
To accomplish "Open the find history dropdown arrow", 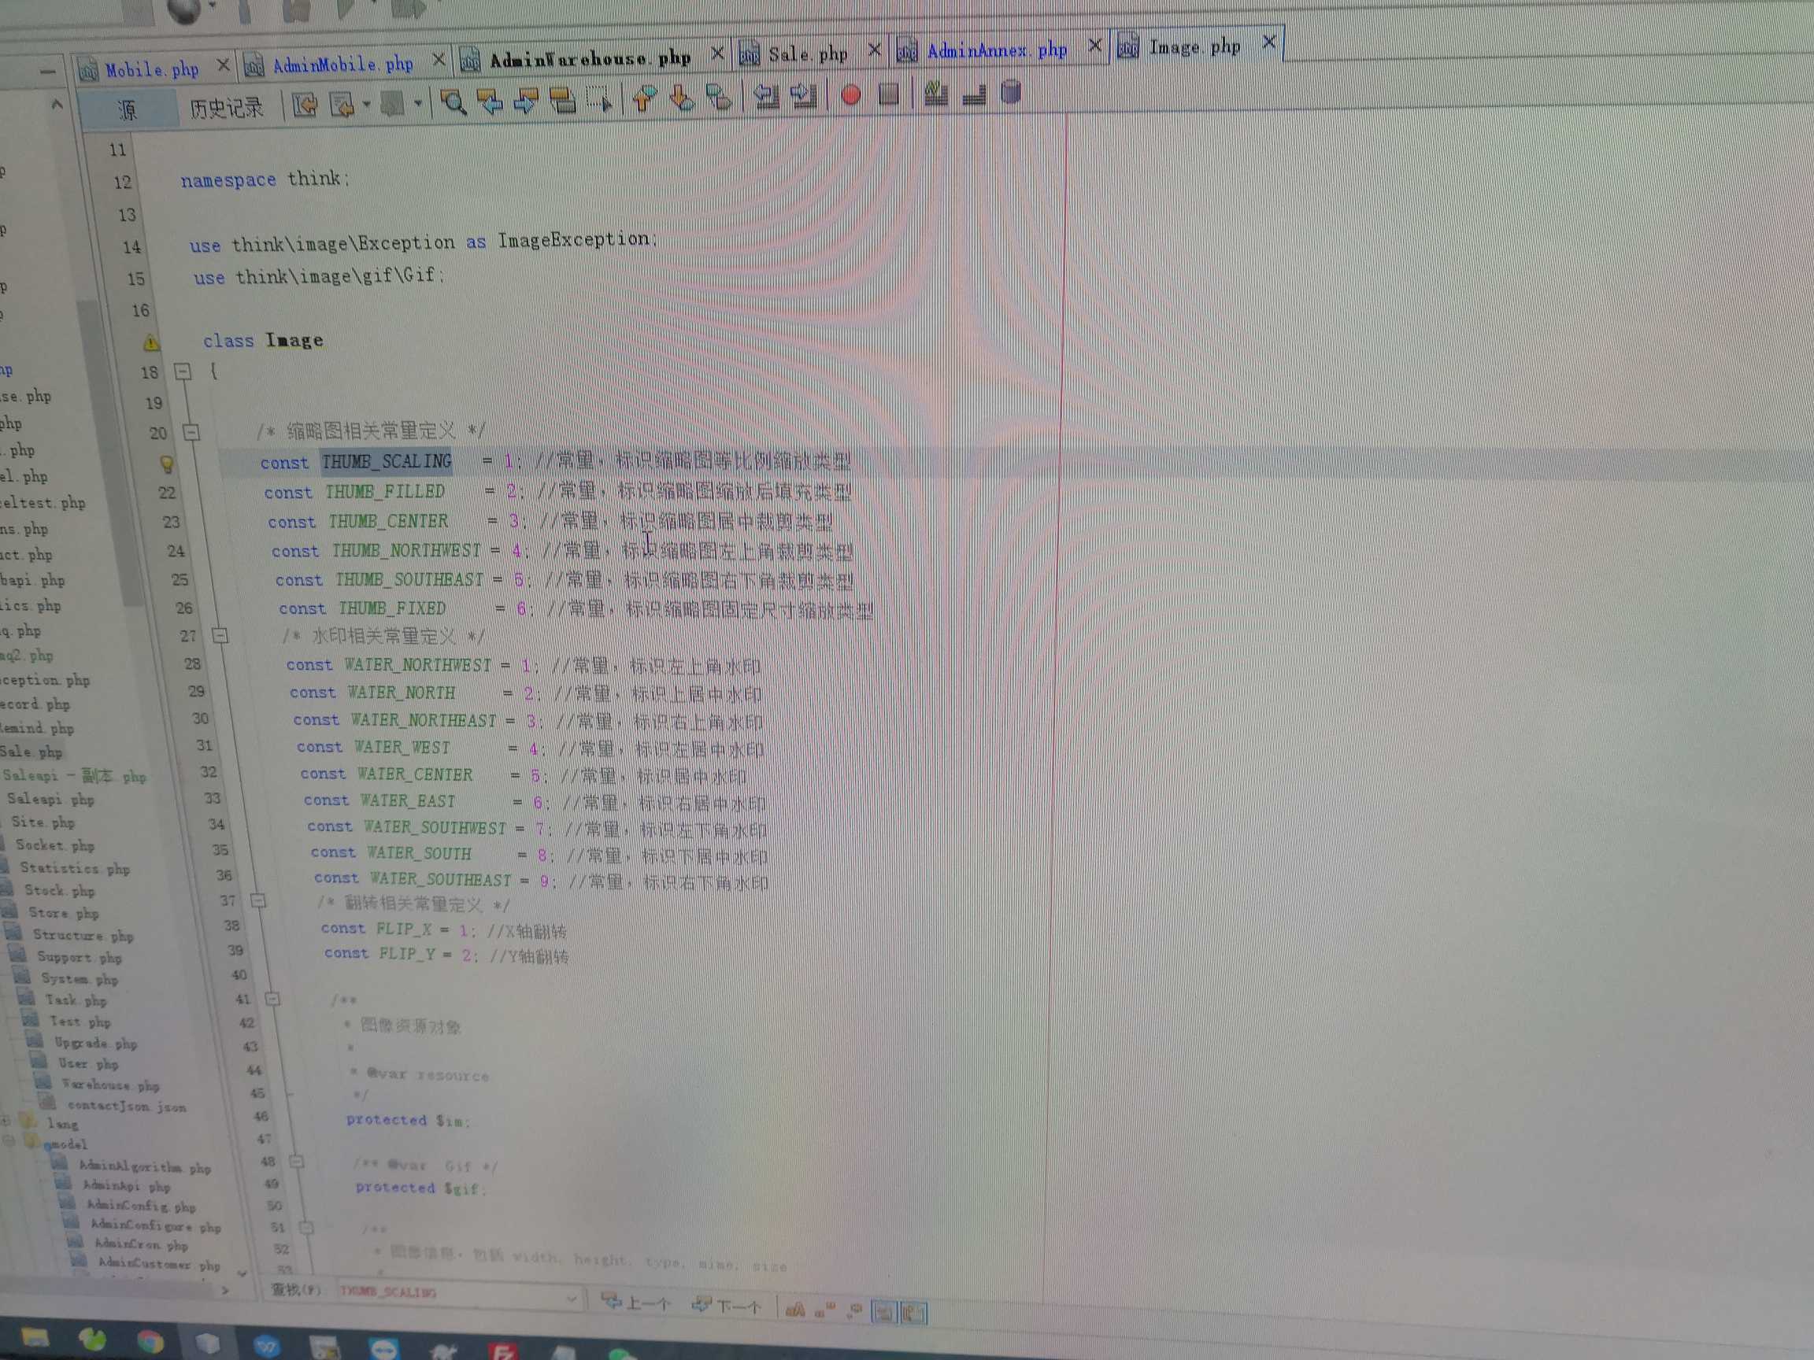I will (x=572, y=1299).
